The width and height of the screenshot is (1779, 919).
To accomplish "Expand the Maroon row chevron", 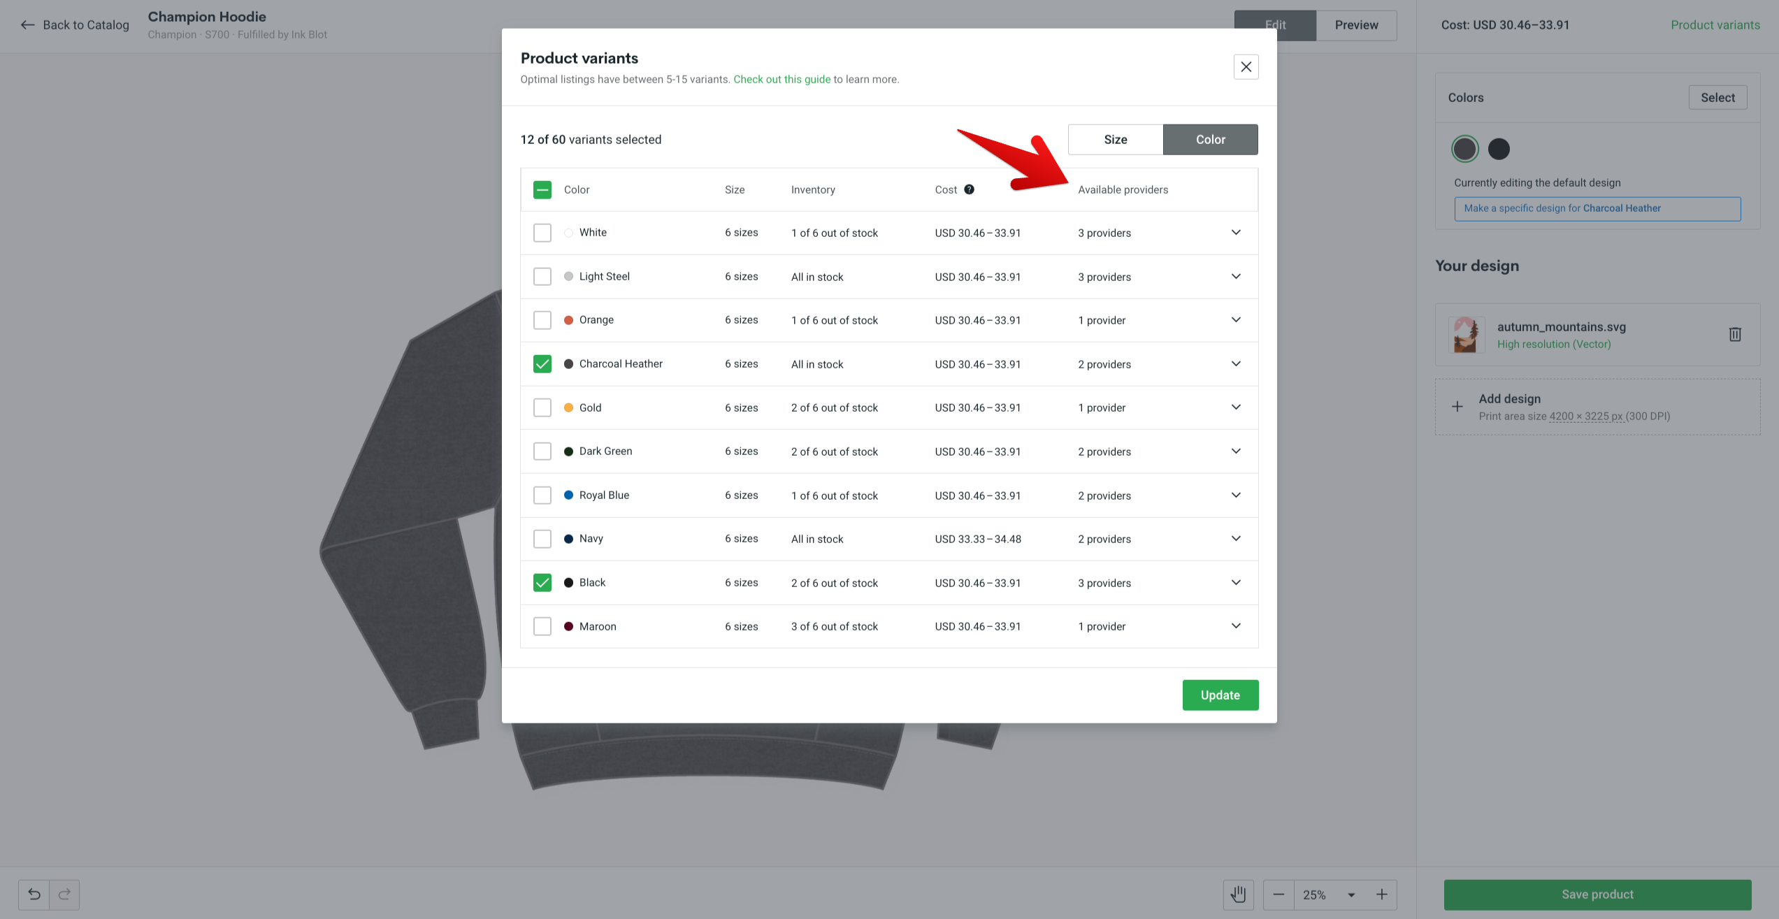I will coord(1236,626).
